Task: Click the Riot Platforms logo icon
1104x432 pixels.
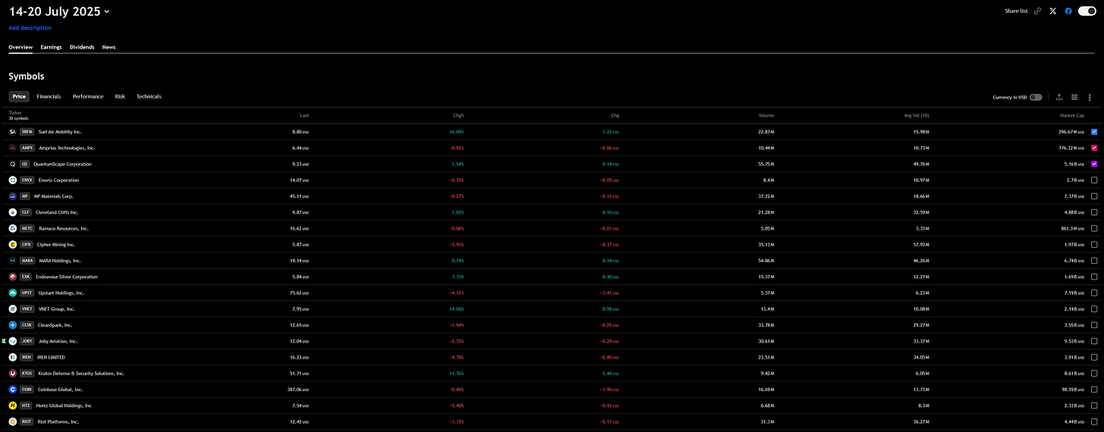Action: pos(13,421)
